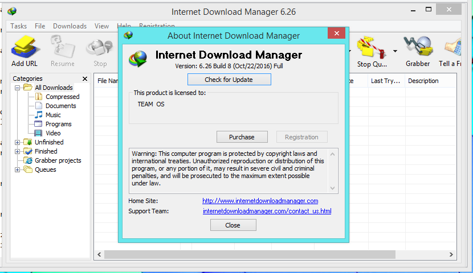Image resolution: width=473 pixels, height=273 pixels.
Task: Click the Add URL toolbar icon
Action: click(x=25, y=47)
